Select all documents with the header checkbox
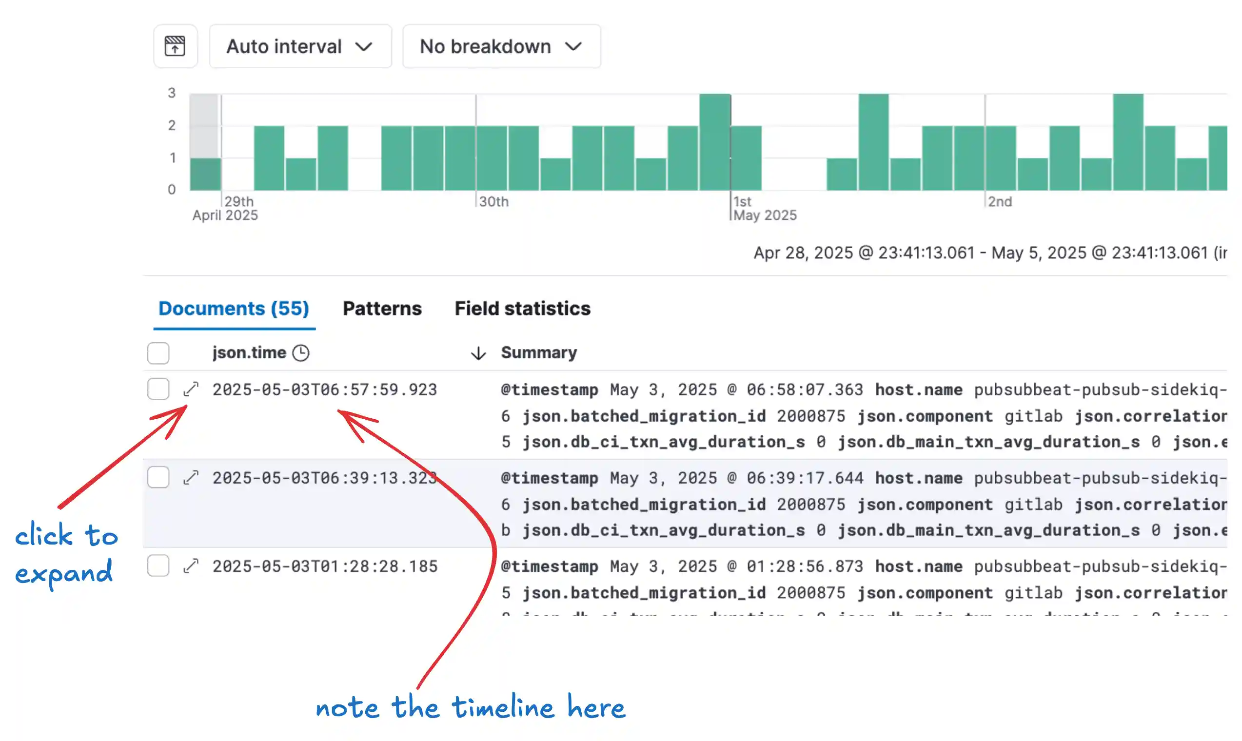 click(158, 353)
